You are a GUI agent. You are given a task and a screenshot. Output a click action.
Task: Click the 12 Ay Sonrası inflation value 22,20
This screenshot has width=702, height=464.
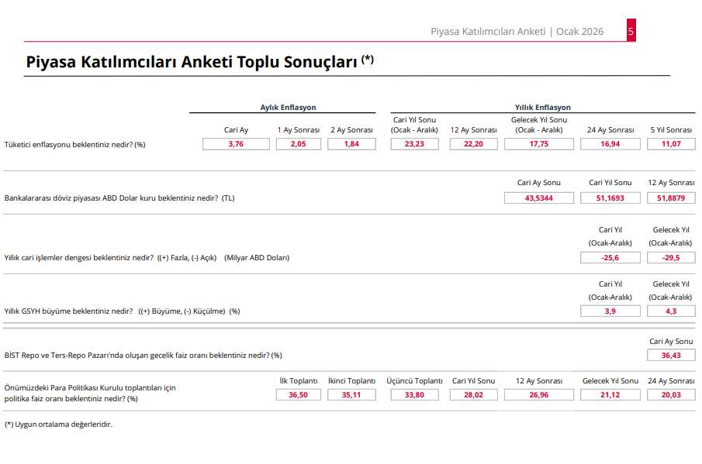(x=473, y=144)
